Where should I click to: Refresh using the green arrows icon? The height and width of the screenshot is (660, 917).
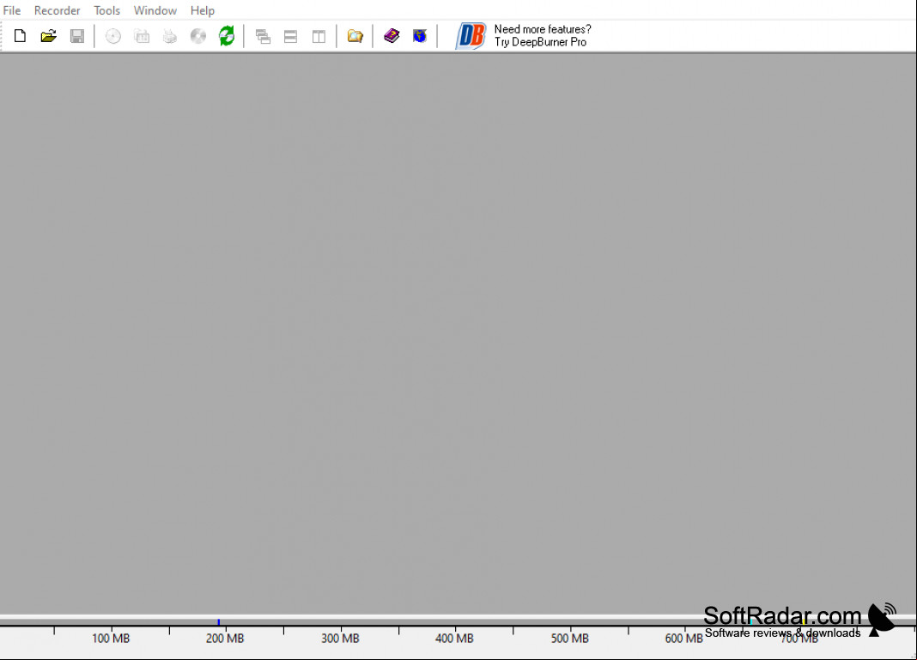[x=227, y=36]
